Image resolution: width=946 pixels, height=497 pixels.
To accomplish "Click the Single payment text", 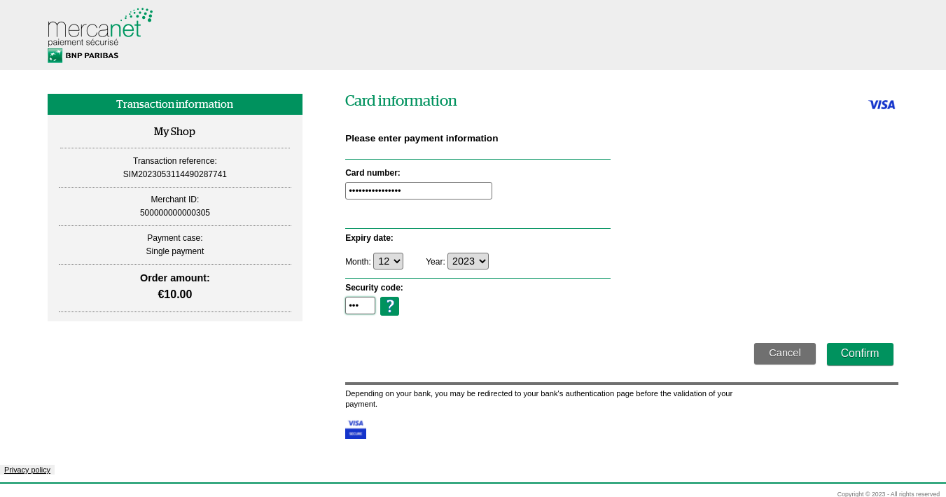I will coord(174,251).
